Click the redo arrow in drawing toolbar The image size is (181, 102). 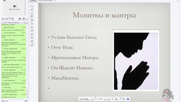(32, 41)
